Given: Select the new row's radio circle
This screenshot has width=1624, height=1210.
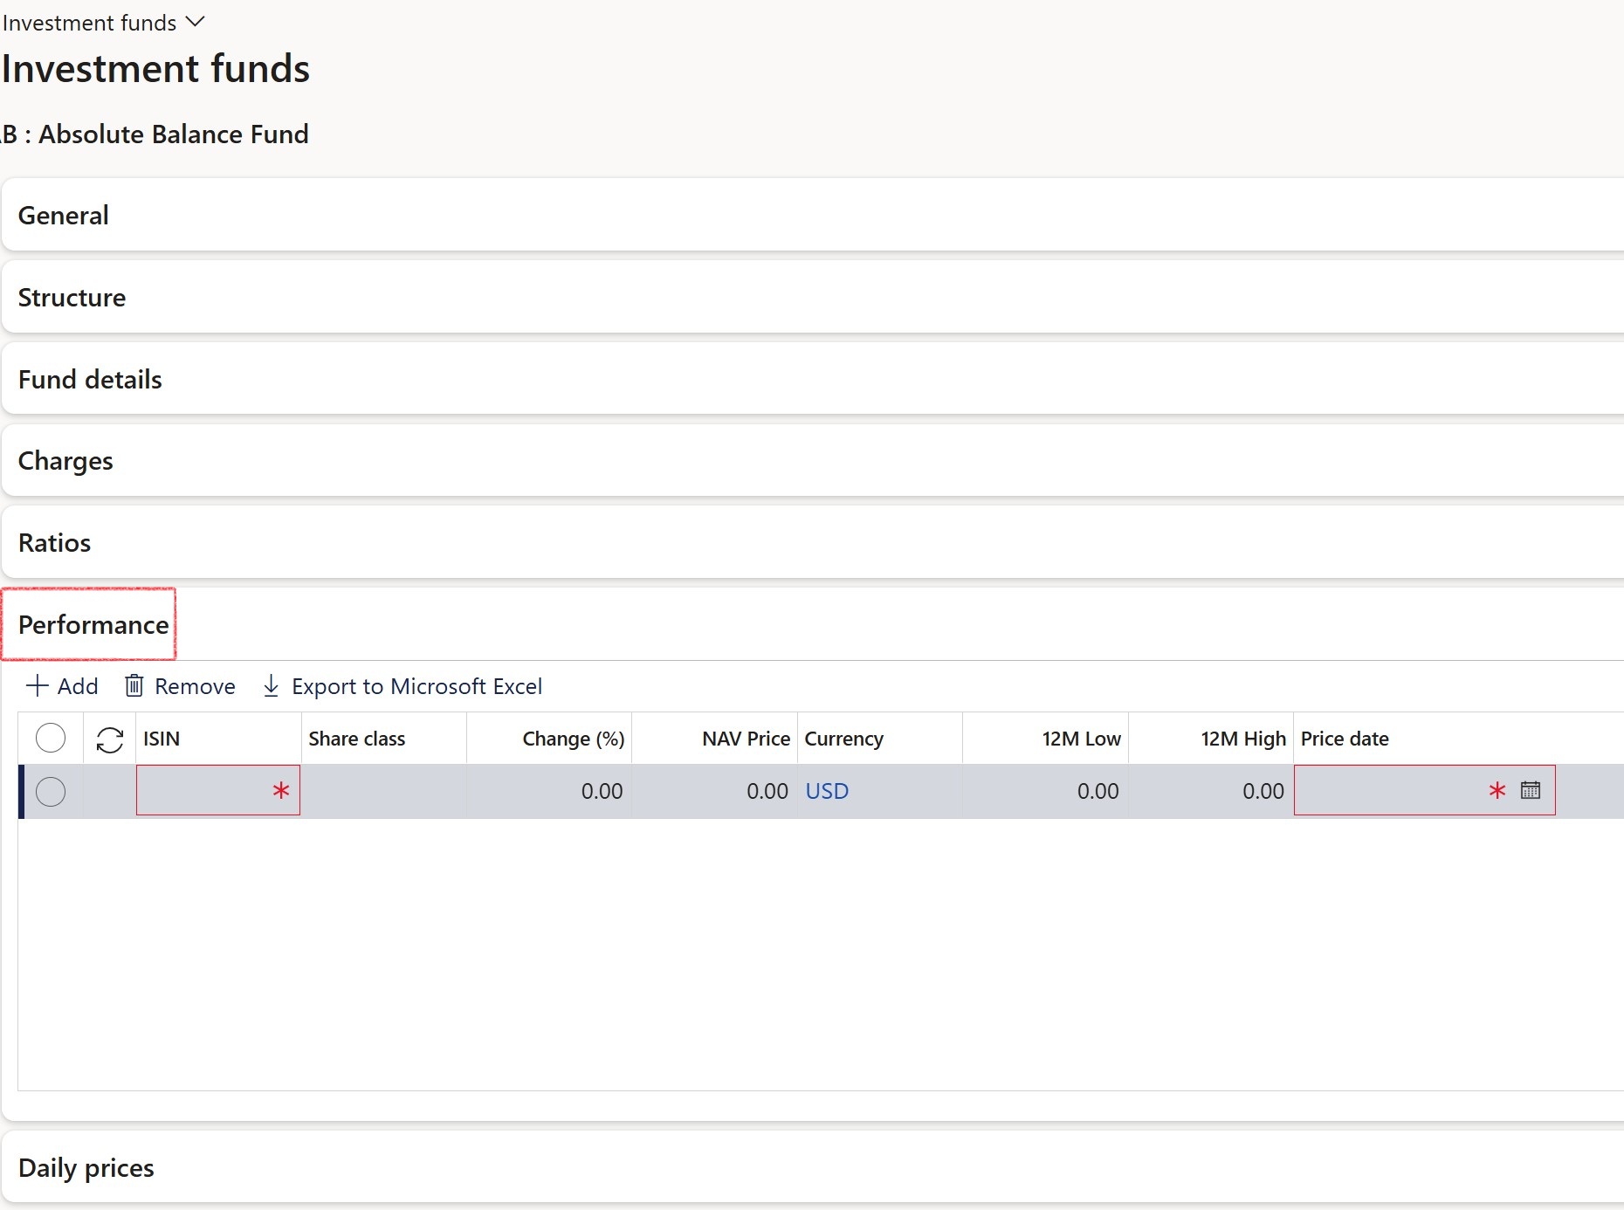Looking at the screenshot, I should pos(51,792).
